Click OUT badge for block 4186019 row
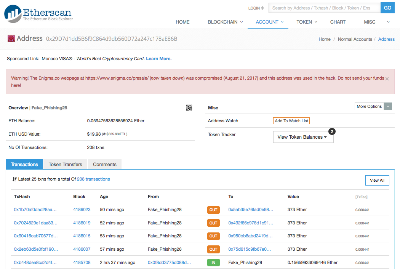The height and width of the screenshot is (269, 400). pyautogui.click(x=213, y=223)
